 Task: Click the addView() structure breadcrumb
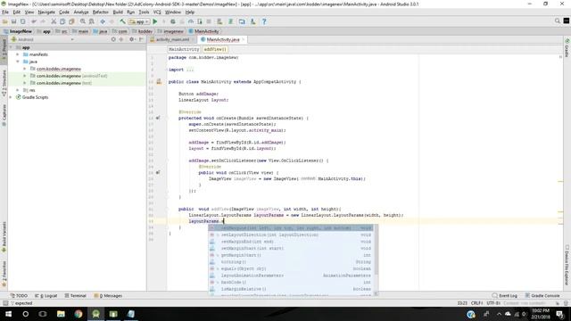tap(215, 49)
